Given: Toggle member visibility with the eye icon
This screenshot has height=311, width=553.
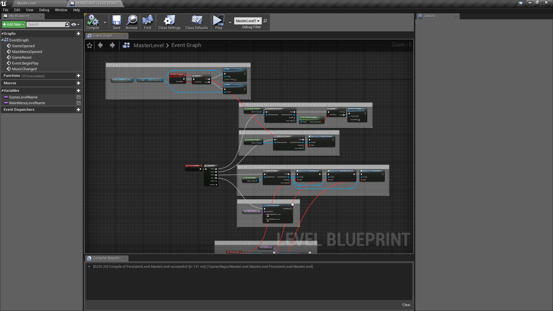Looking at the screenshot, I should point(74,24).
